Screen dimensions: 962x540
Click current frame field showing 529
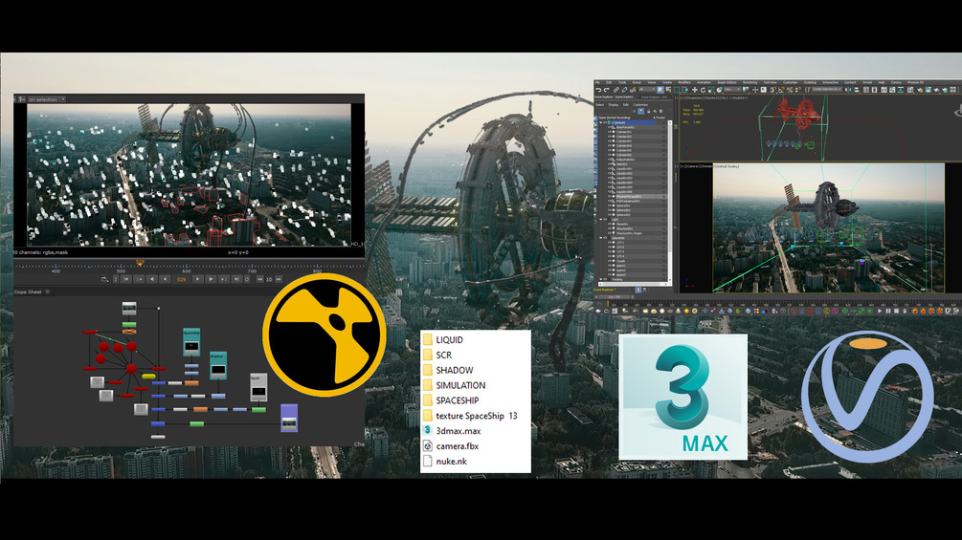pos(181,279)
